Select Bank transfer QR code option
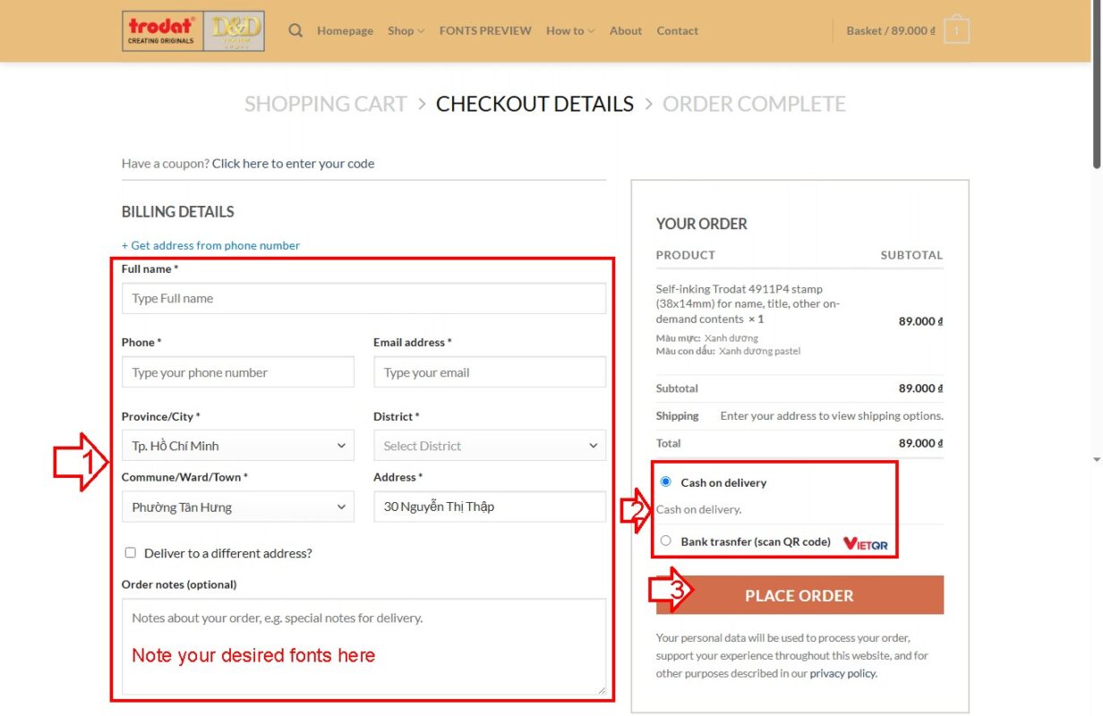The width and height of the screenshot is (1103, 716). (665, 541)
